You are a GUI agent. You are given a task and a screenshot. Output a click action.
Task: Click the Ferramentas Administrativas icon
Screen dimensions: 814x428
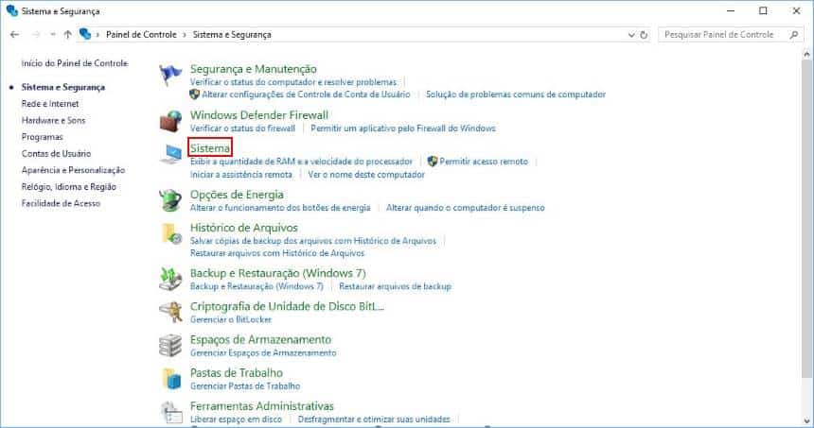[171, 413]
